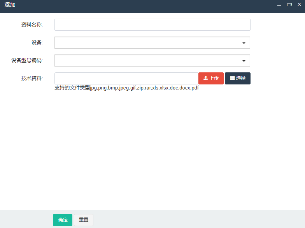Maximize the 添加 dialog window
305x228 pixels.
(x=289, y=5)
